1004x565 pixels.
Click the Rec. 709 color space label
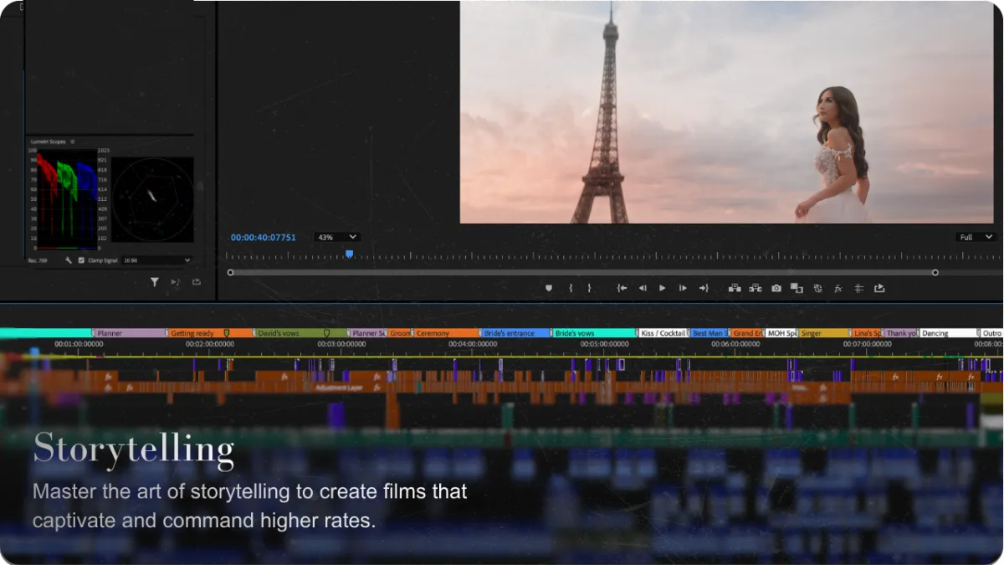click(x=38, y=260)
